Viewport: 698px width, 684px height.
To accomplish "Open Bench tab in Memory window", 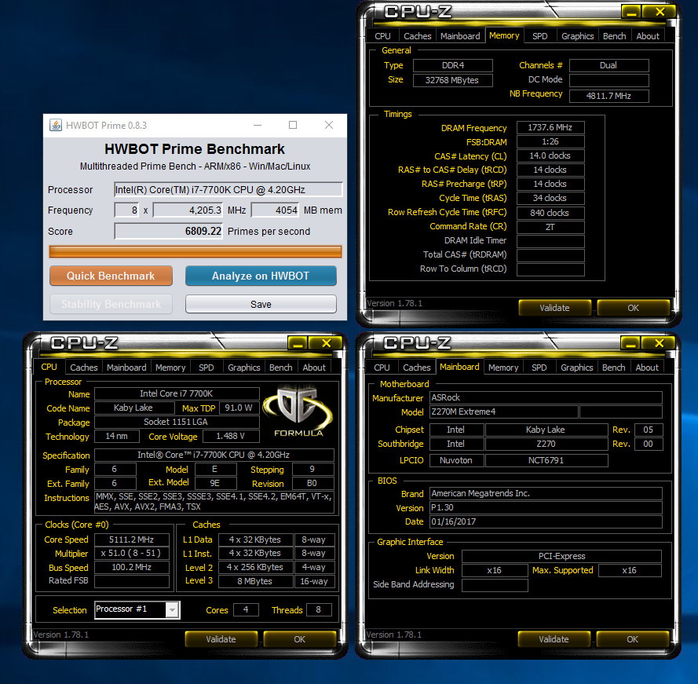I will coord(614,36).
